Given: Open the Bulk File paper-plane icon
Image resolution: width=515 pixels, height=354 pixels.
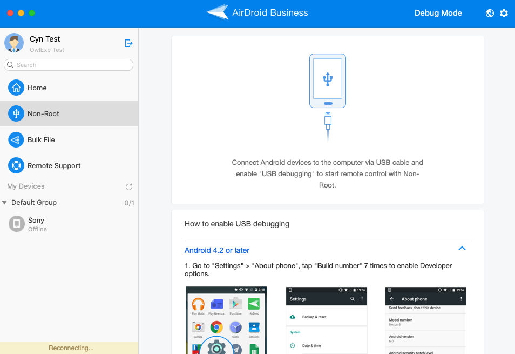Looking at the screenshot, I should coord(16,139).
